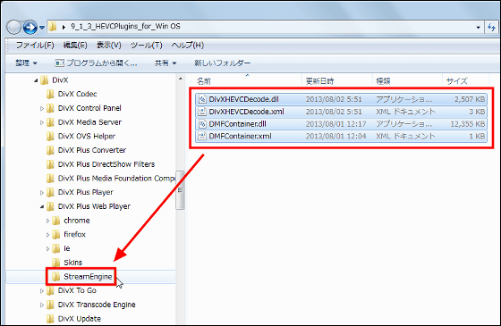Image resolution: width=501 pixels, height=326 pixels.
Task: Click the Back navigation arrow button
Action: click(13, 28)
